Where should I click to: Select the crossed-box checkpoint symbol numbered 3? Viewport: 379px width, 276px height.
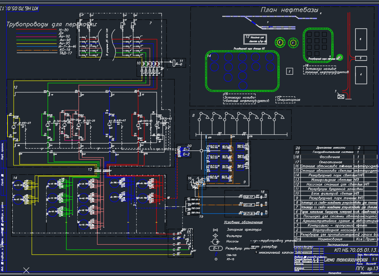(x=341, y=97)
